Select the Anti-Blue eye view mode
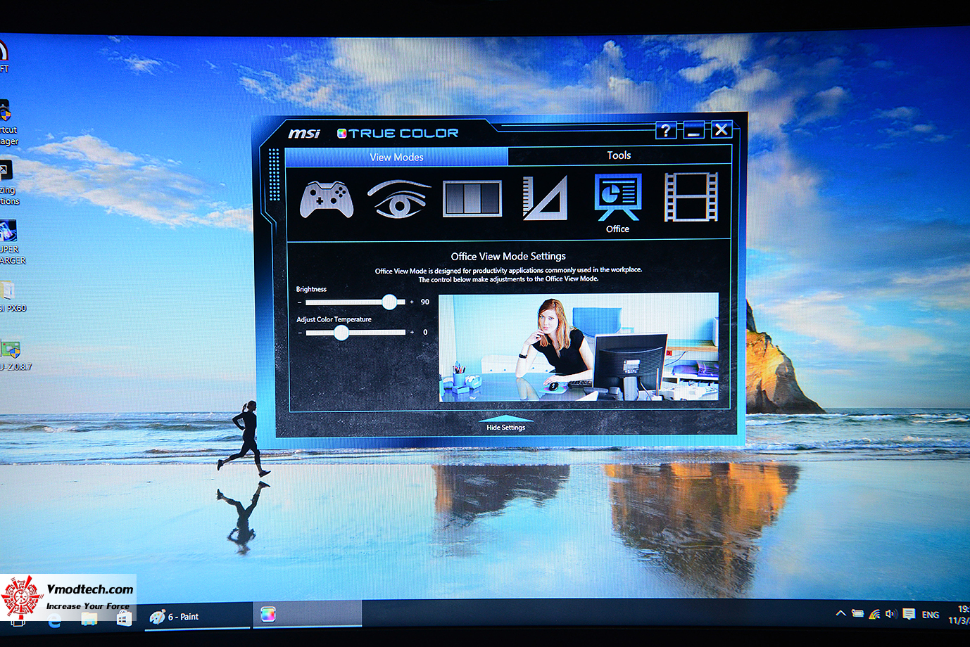Screen dimensions: 970x647 point(400,199)
